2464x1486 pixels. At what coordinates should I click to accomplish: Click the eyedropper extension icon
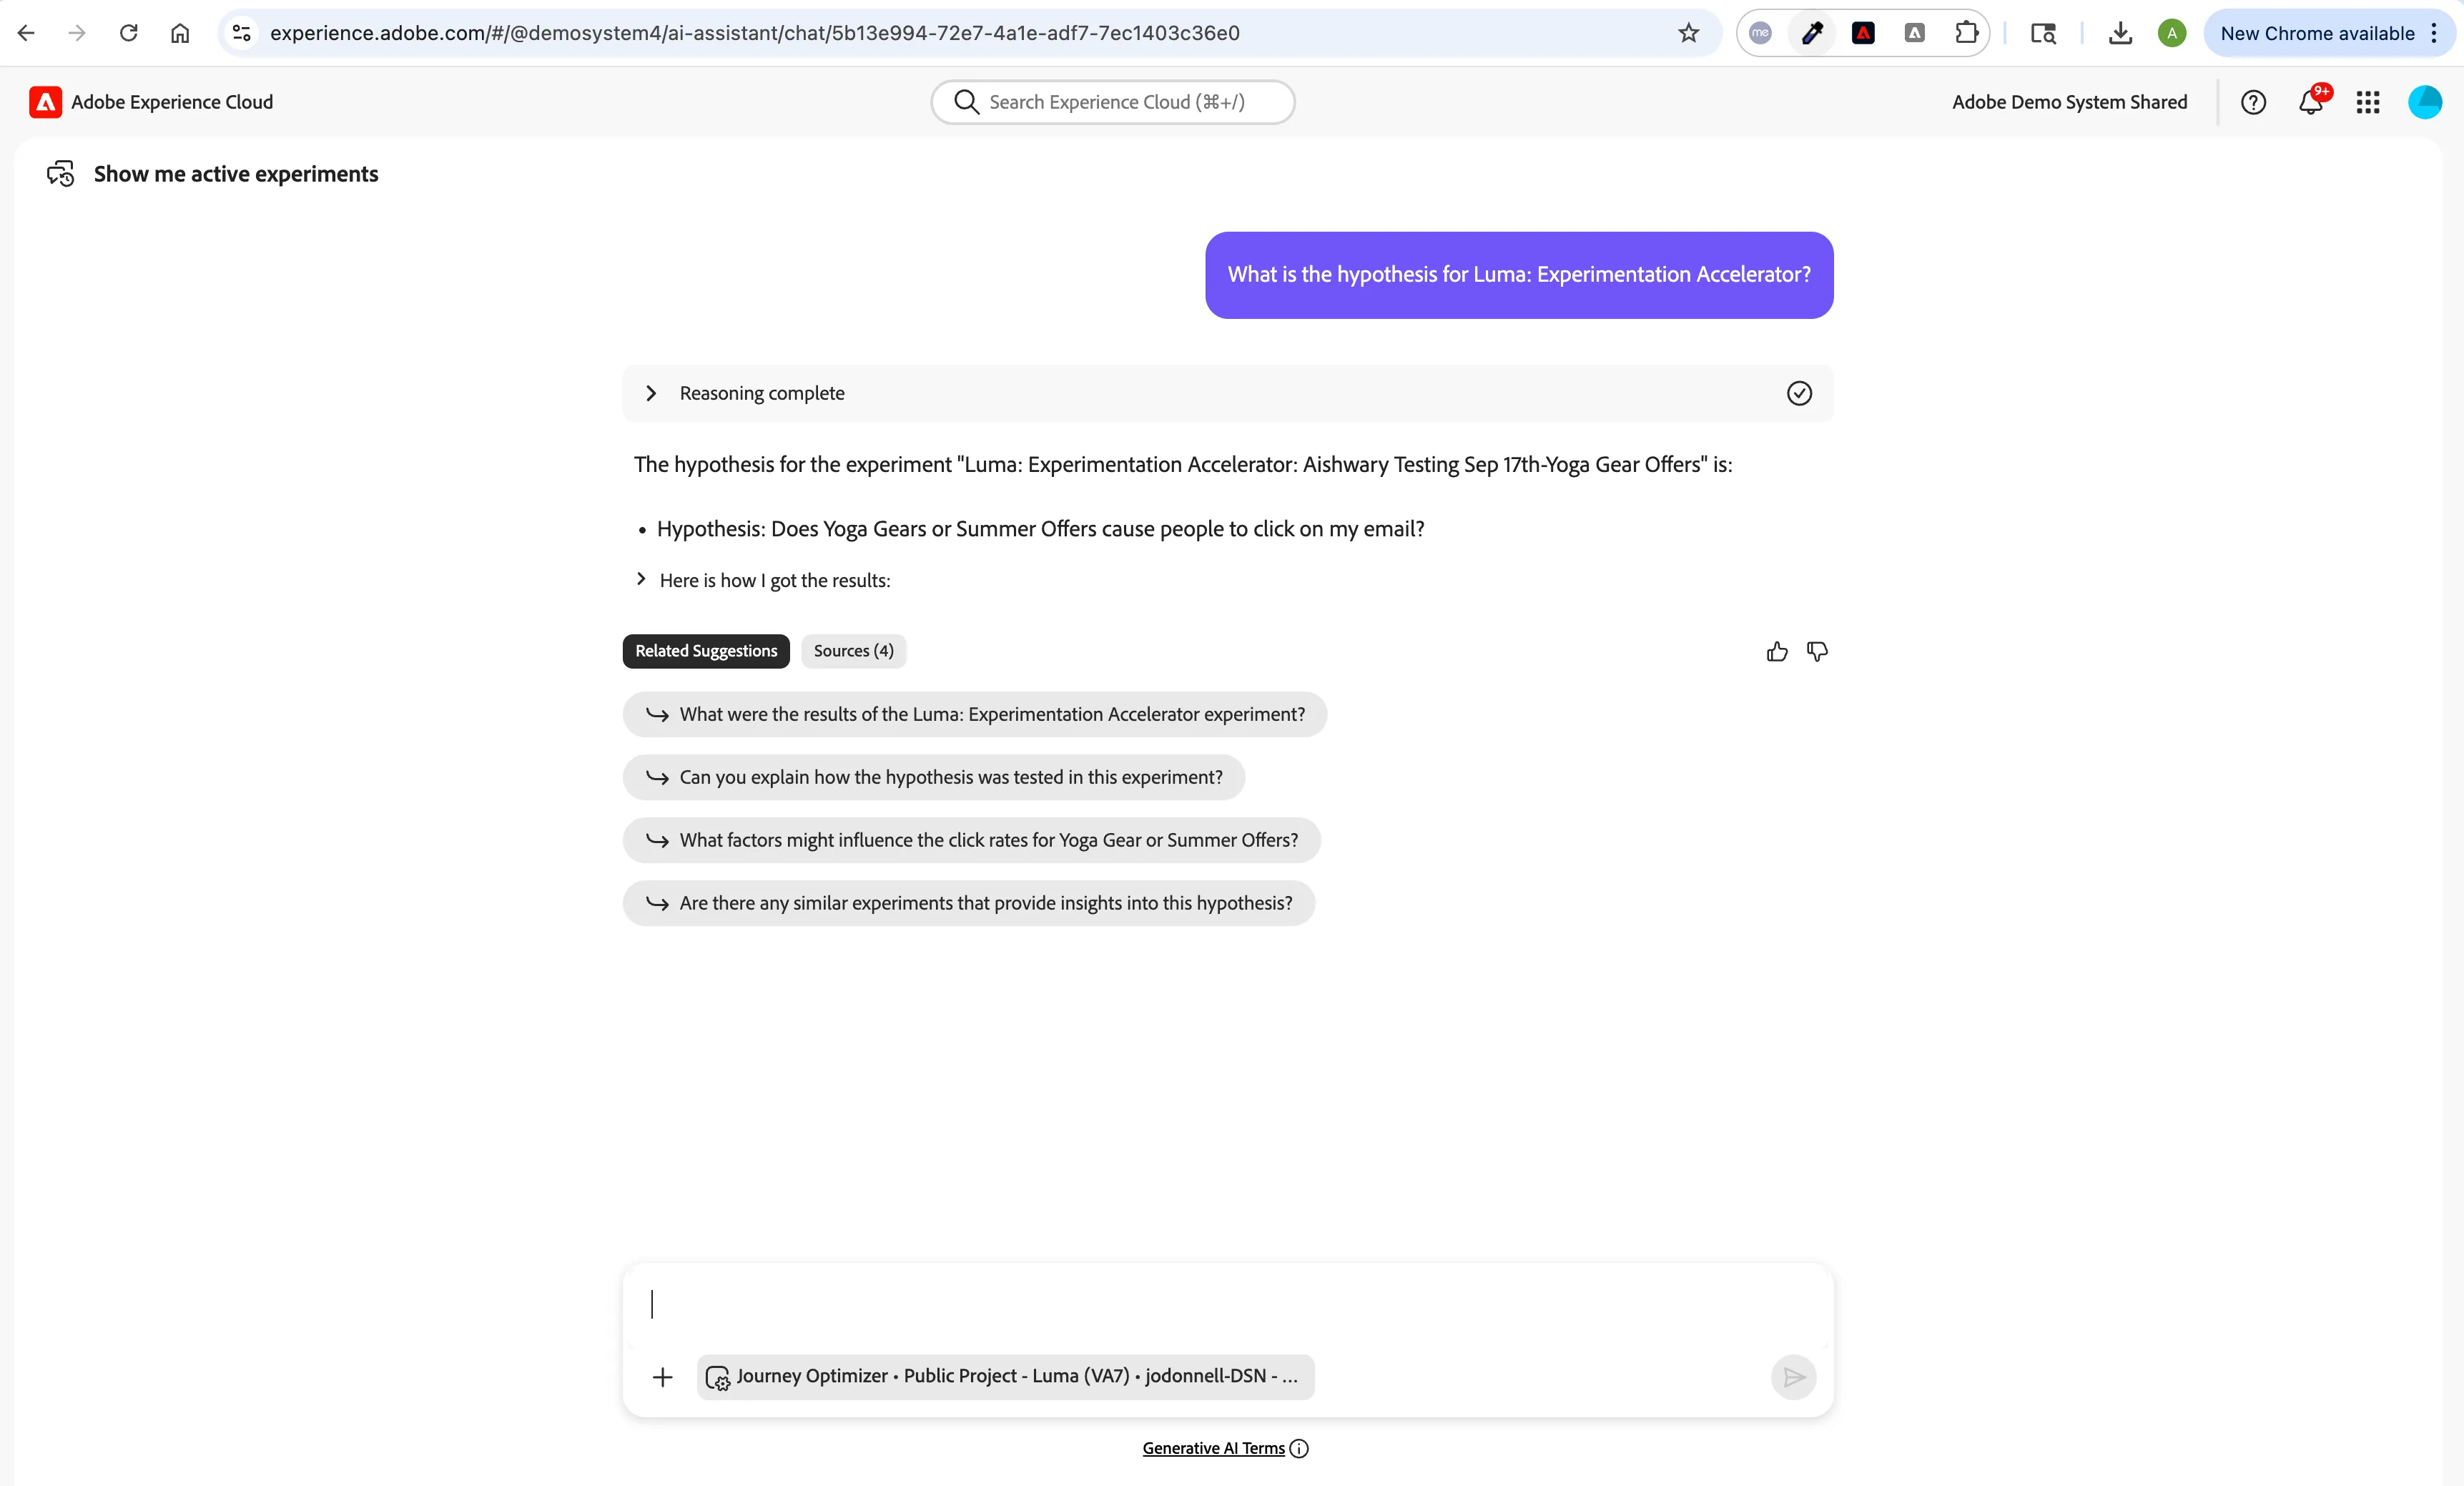1812,33
